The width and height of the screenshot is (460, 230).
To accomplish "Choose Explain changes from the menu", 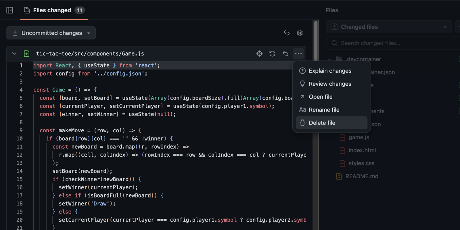I will 331,71.
